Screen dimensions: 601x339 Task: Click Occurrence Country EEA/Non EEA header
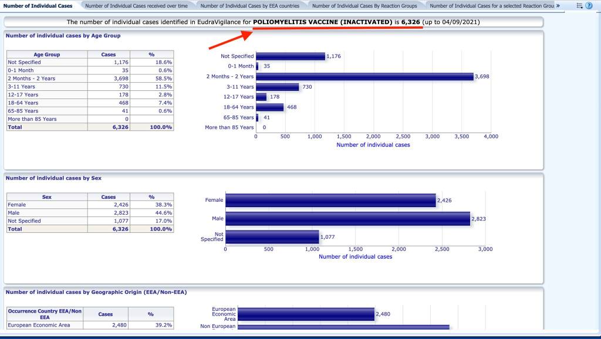coord(45,314)
